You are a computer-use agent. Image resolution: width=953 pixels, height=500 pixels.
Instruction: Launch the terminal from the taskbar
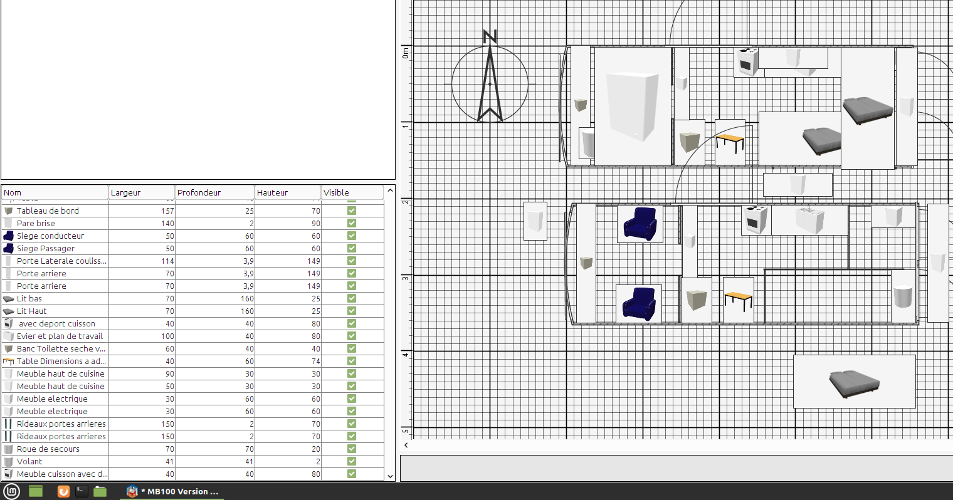pos(82,491)
